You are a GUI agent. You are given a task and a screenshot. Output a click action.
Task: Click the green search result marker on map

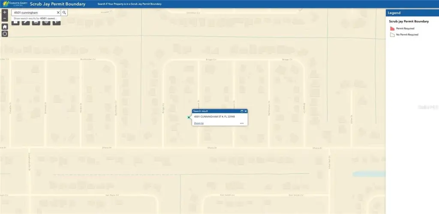(x=189, y=117)
